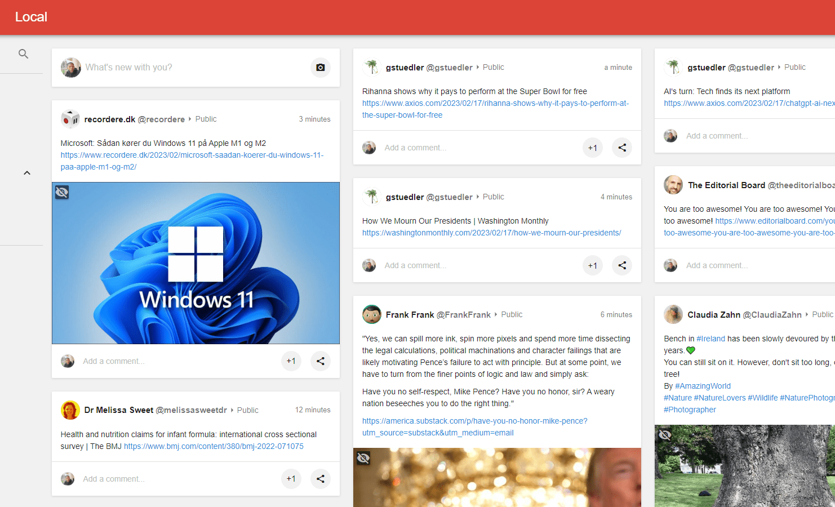The image size is (835, 507).
Task: Open Frank Frank's profile avatar
Action: (372, 314)
